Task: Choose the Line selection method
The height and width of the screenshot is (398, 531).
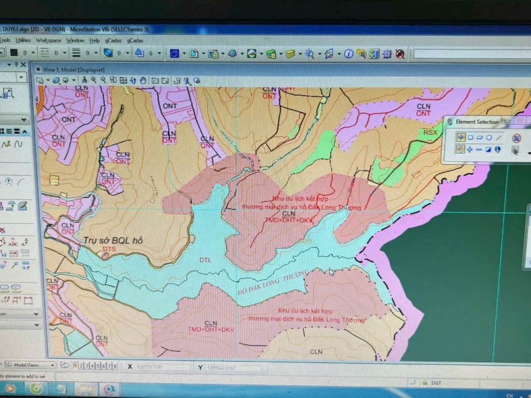Action: click(x=498, y=137)
